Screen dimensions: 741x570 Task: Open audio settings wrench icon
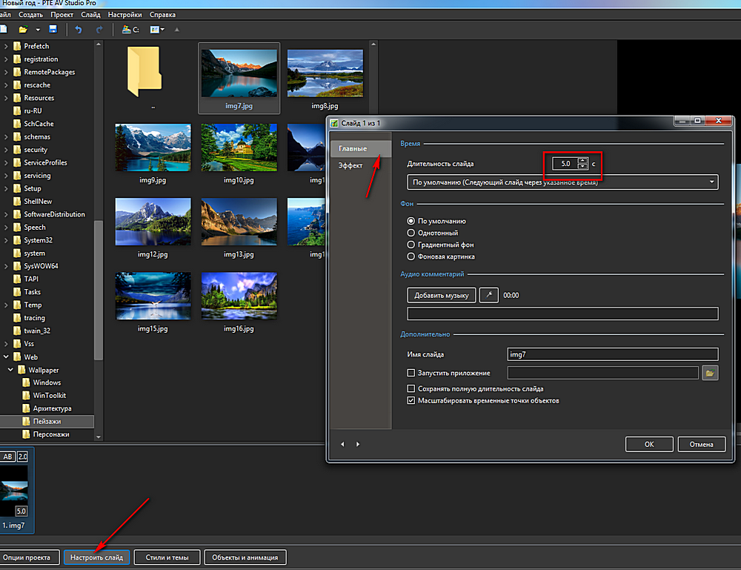pos(488,295)
